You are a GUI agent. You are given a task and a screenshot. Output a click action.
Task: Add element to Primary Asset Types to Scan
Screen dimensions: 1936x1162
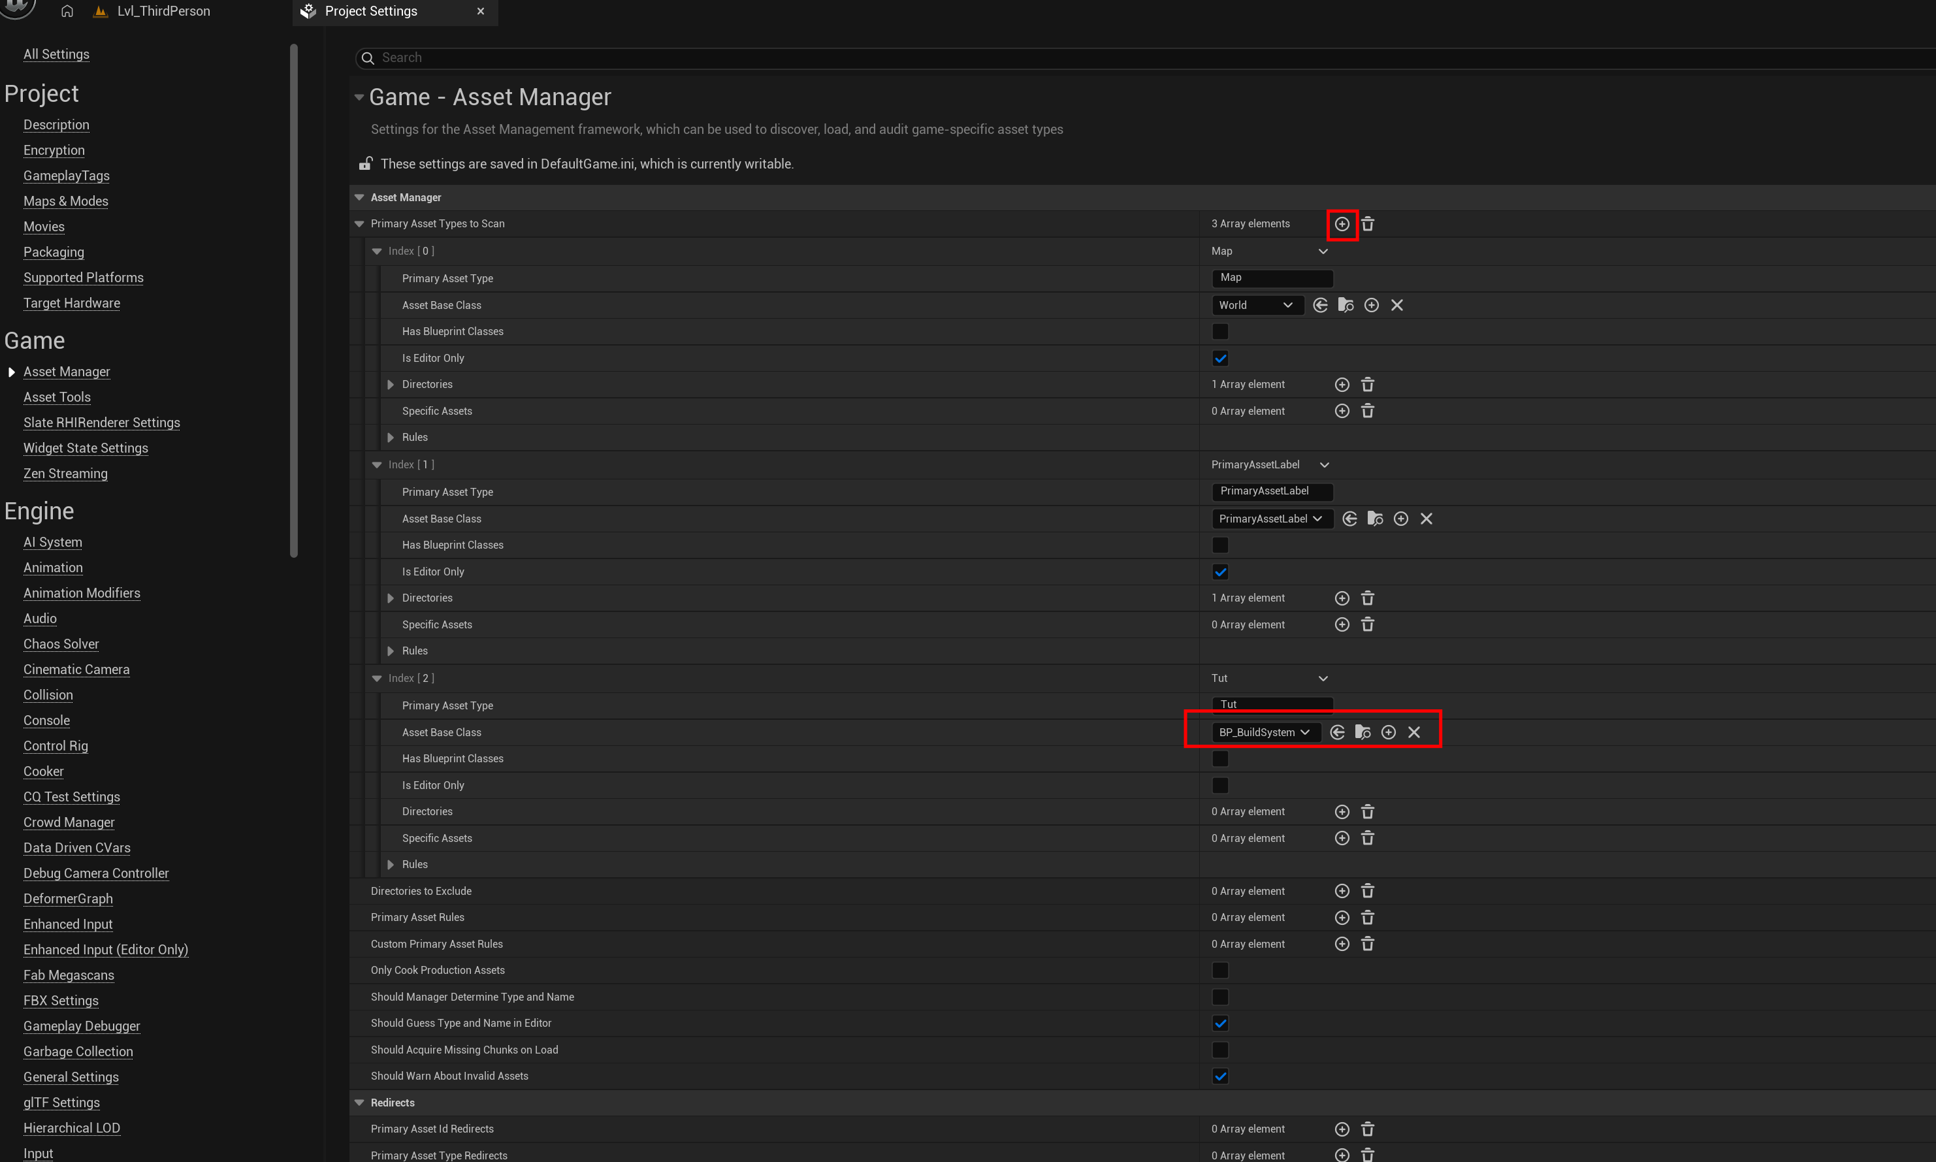pos(1342,224)
